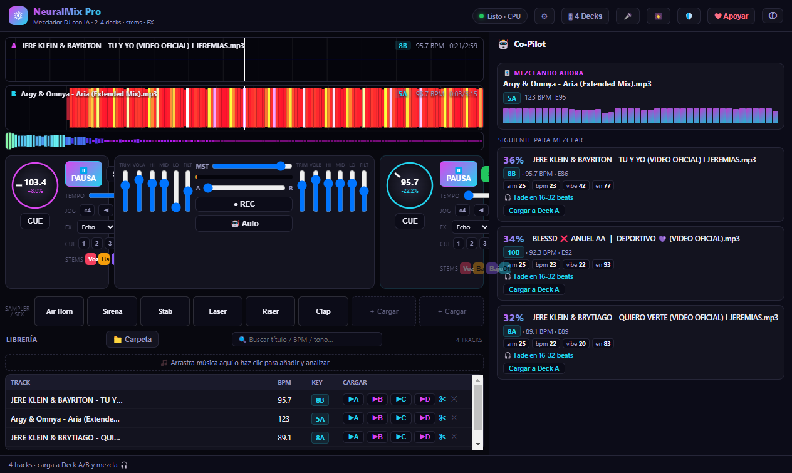Open the Carpeta folder button
The width and height of the screenshot is (792, 473).
pos(132,340)
